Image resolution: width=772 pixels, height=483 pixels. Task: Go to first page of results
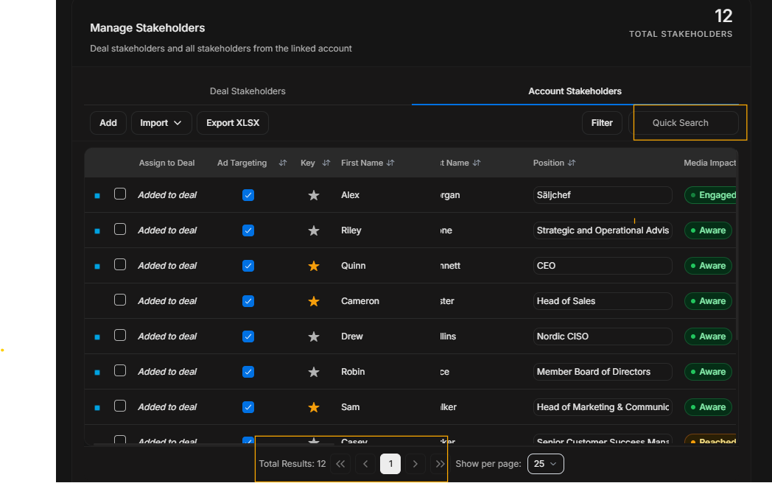tap(340, 464)
